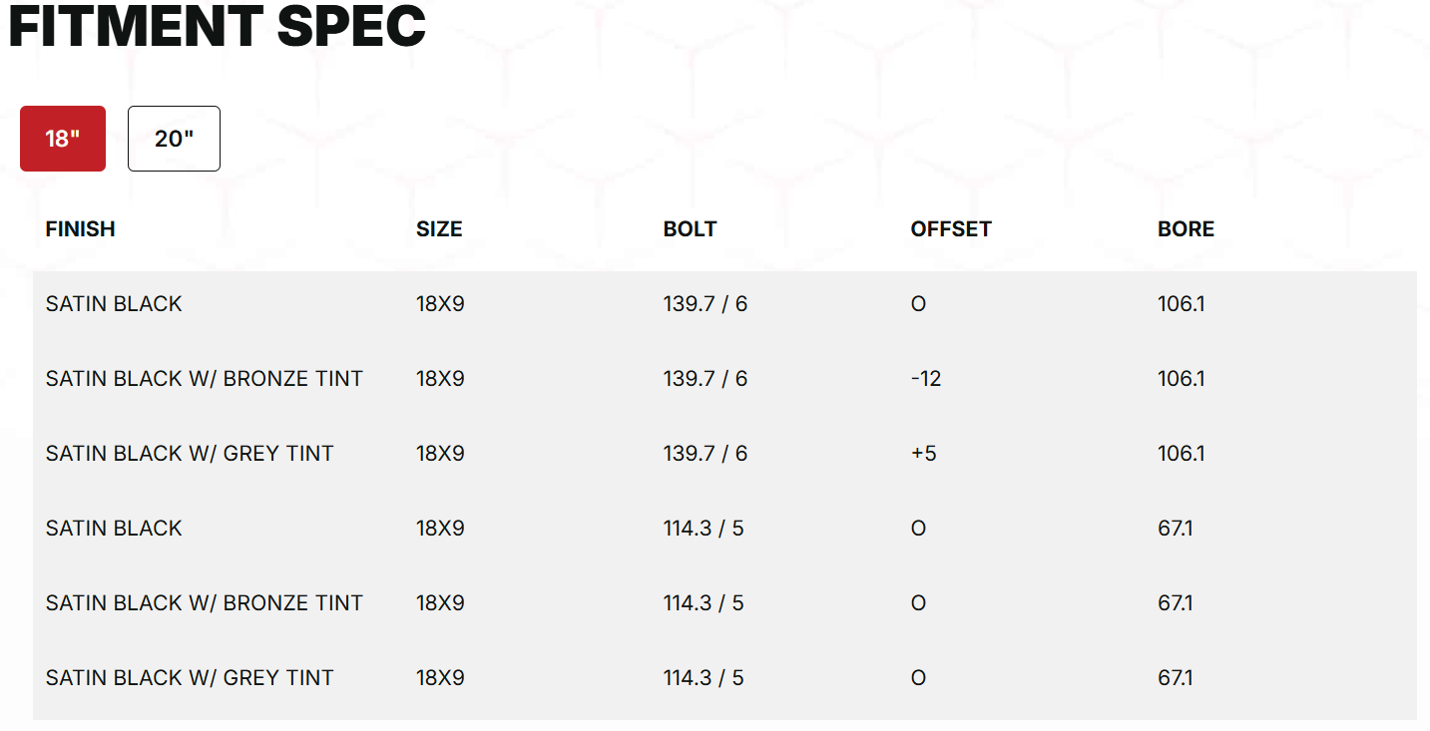
Task: Select the -12 offset value
Action: coord(926,379)
